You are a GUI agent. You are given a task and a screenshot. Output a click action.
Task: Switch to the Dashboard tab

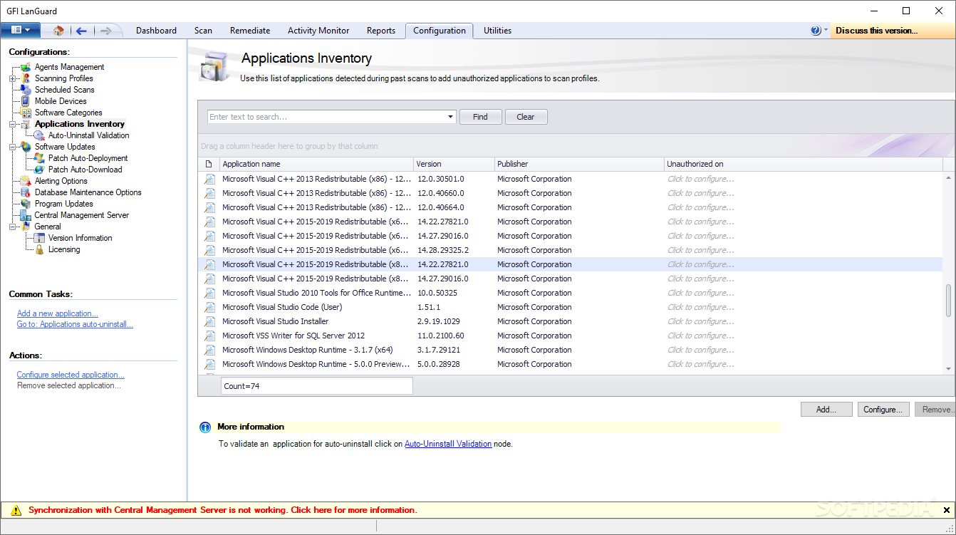tap(156, 31)
